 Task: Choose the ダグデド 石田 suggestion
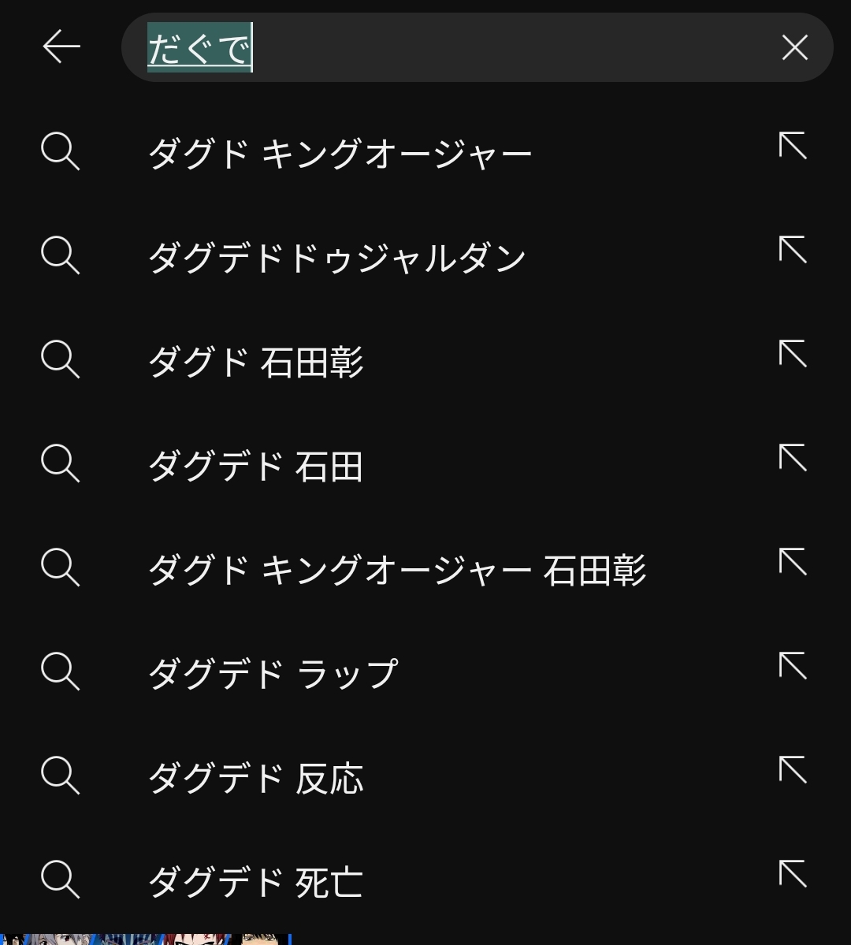click(x=256, y=466)
